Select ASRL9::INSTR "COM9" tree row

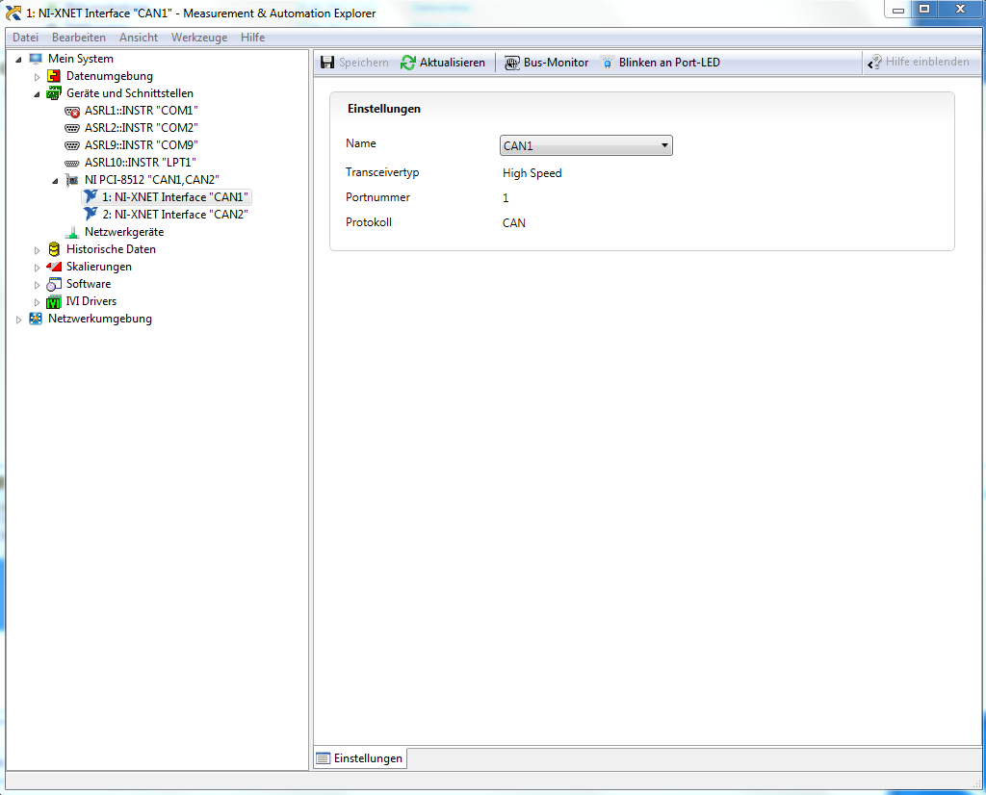coord(142,145)
